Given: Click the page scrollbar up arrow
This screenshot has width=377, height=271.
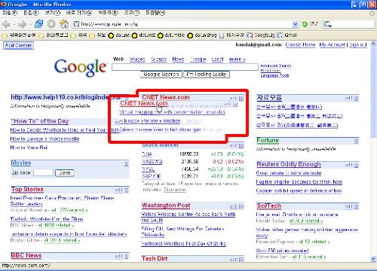Looking at the screenshot, I should (373, 44).
